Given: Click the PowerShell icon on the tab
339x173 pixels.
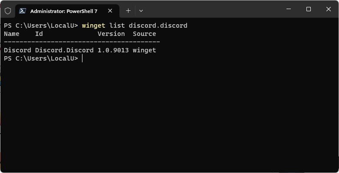Looking at the screenshot, I should click(x=23, y=11).
